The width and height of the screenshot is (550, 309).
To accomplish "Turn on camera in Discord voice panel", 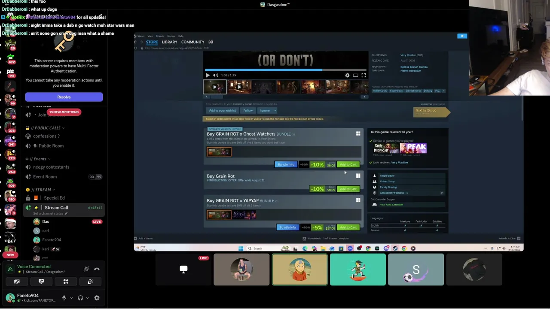I will (x=17, y=282).
